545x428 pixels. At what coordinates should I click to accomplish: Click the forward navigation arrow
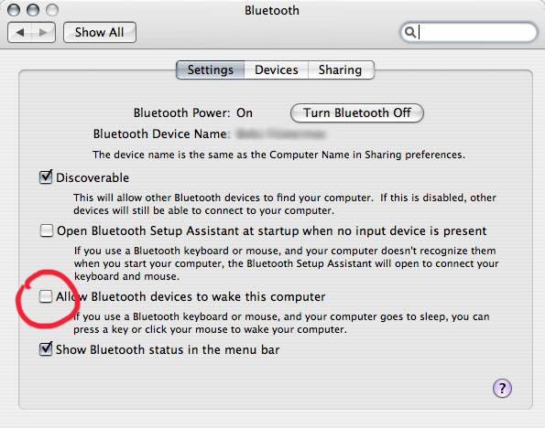tap(43, 33)
